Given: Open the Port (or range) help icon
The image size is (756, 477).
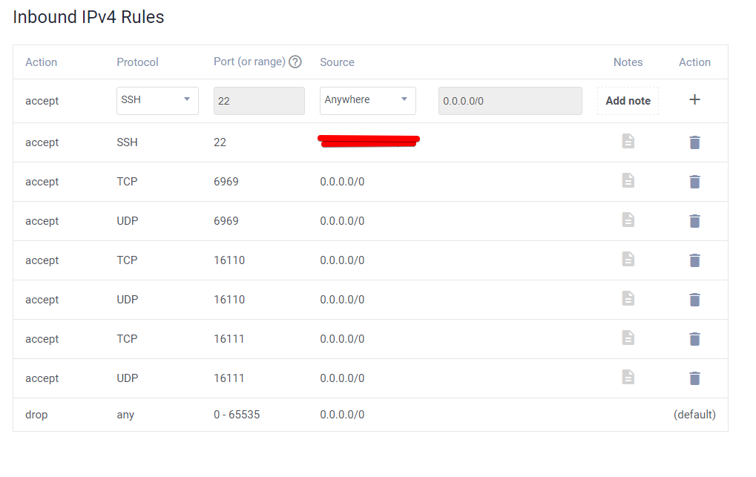Looking at the screenshot, I should (x=295, y=62).
